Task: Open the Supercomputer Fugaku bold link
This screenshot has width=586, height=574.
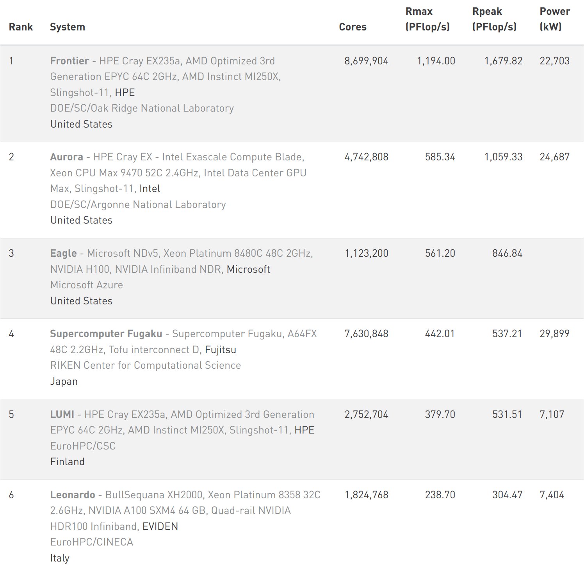Action: click(x=106, y=334)
